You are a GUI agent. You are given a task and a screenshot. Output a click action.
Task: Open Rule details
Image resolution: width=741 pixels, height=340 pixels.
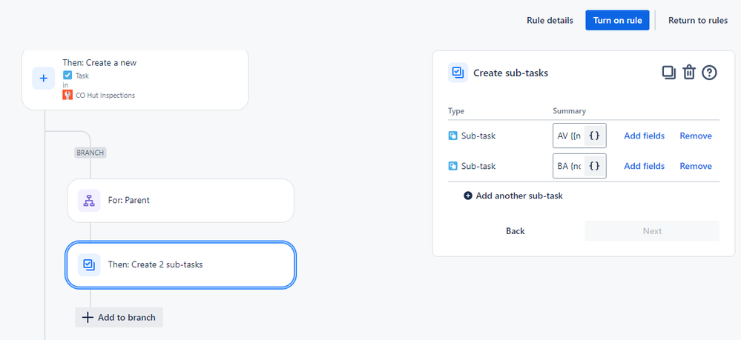coord(550,20)
